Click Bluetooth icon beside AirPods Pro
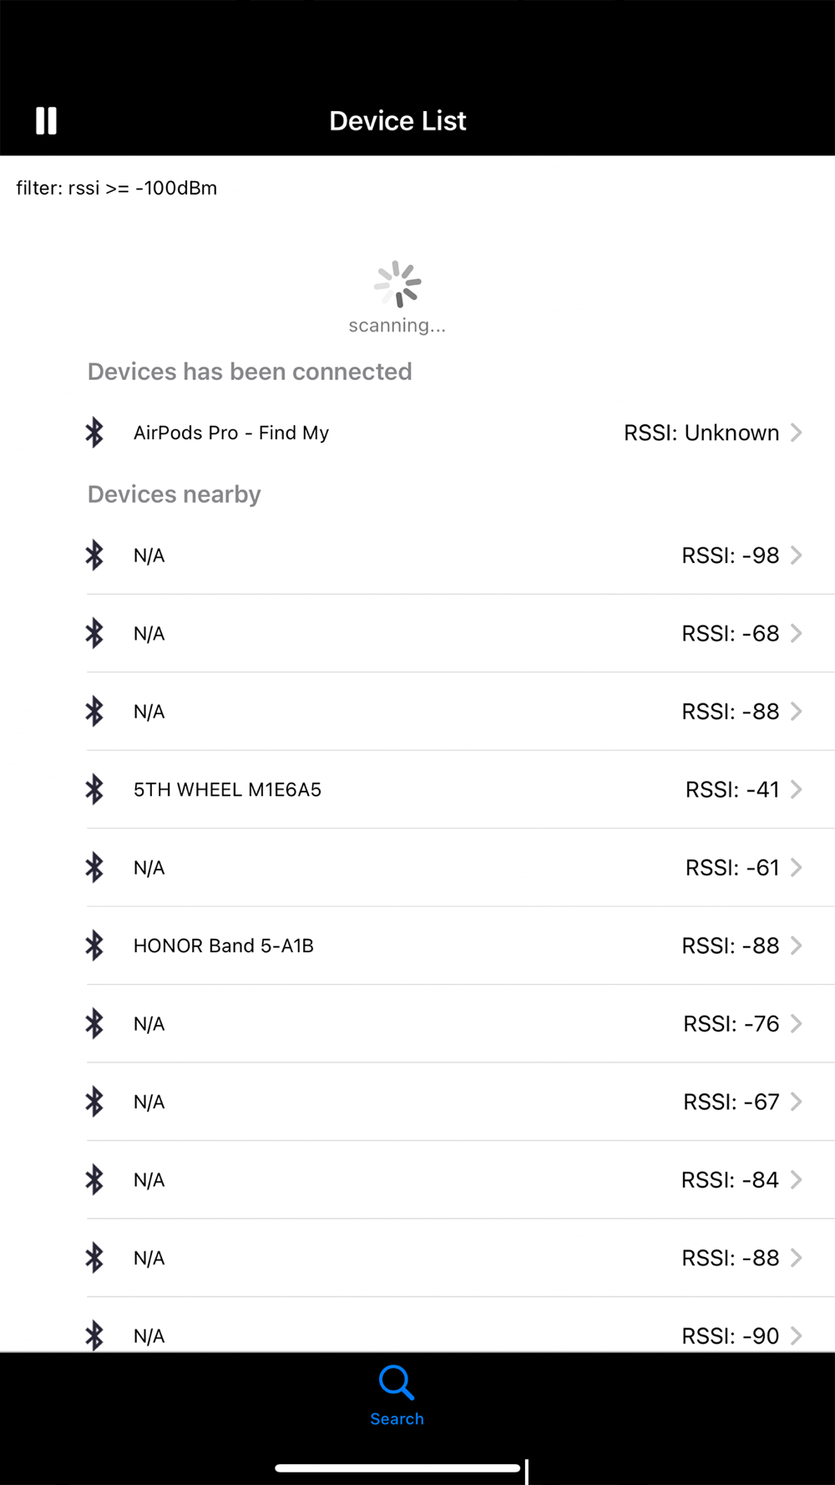The width and height of the screenshot is (835, 1485). pos(94,433)
